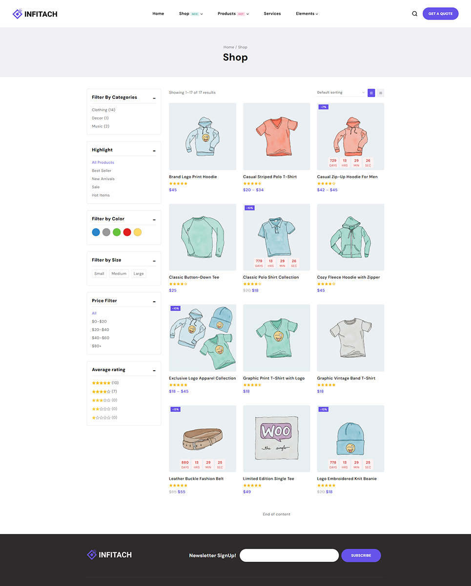
Task: Toggle the Large size filter
Action: 138,273
